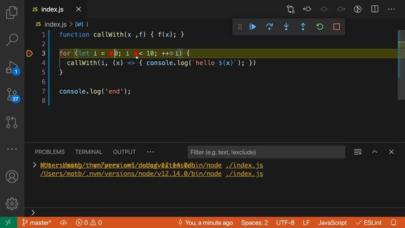Open the pull requests view icon
This screenshot has width=405, height=228.
point(12,122)
